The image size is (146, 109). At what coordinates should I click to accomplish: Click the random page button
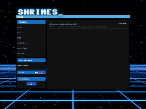31,84
